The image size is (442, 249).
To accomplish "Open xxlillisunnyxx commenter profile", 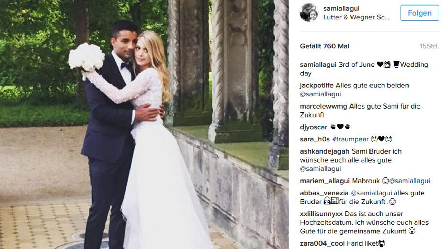I will click(x=321, y=214).
